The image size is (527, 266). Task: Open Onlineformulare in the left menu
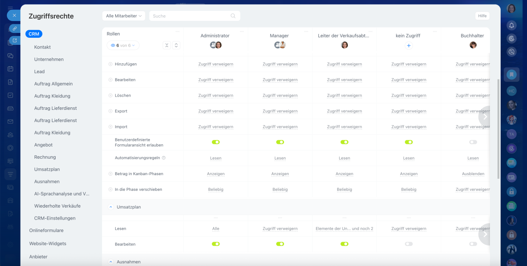point(46,231)
